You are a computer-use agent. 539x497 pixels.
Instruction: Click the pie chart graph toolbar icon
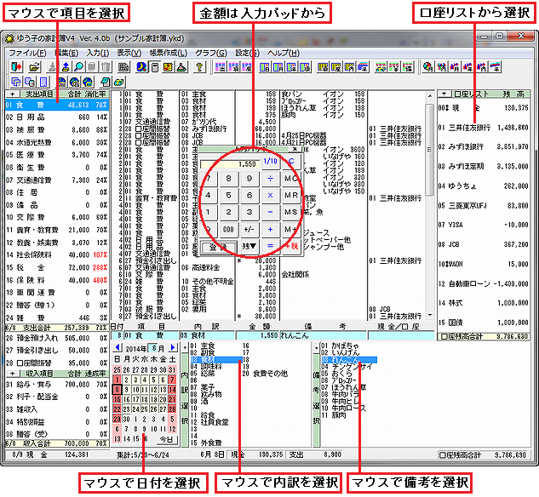[x=428, y=66]
